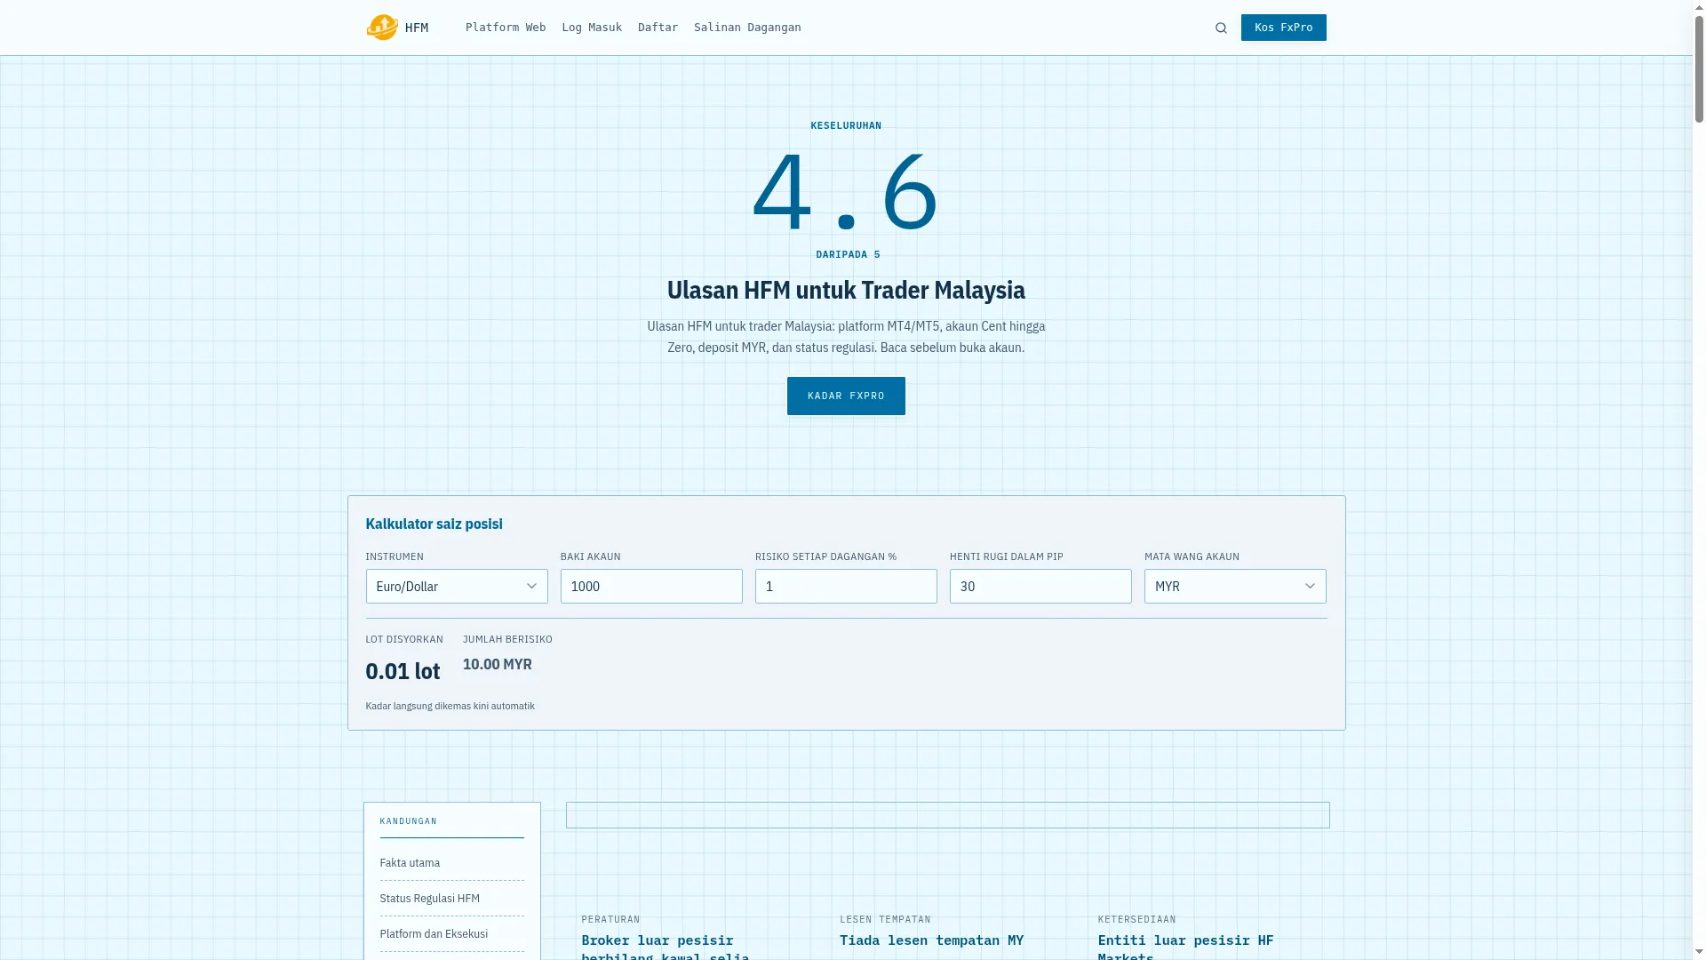Focus the Baki Akaun input field
The width and height of the screenshot is (1706, 960).
point(651,587)
